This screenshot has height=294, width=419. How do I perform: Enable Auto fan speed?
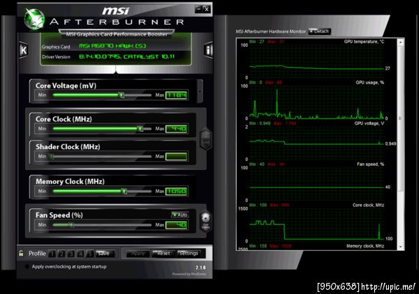click(x=180, y=215)
